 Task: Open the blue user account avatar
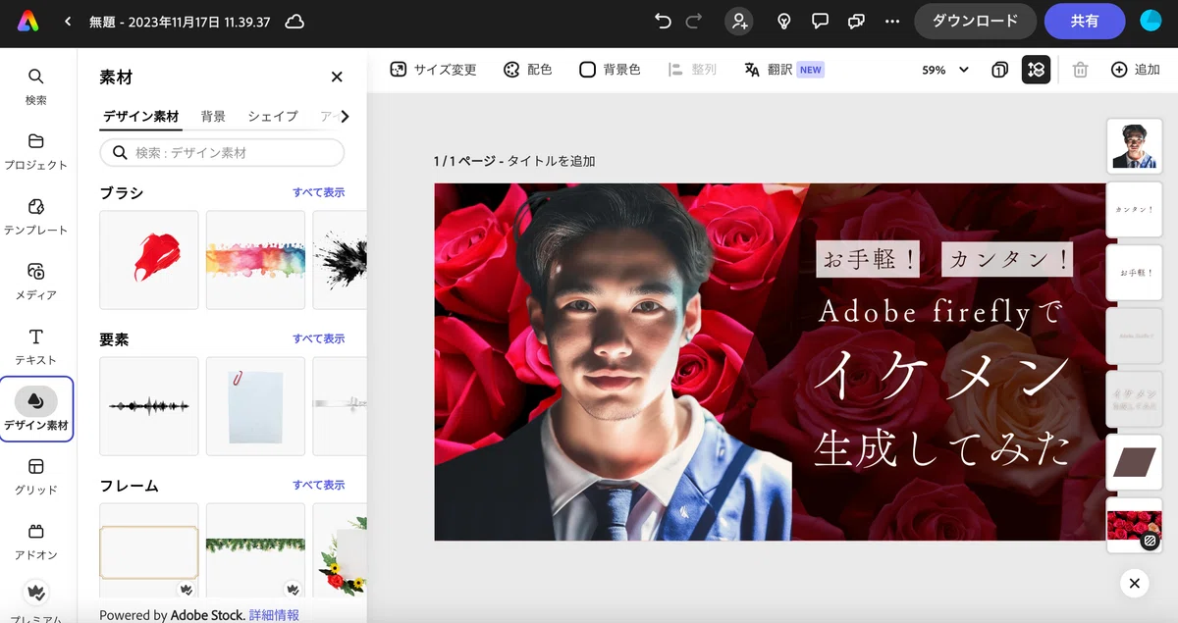tap(1151, 21)
